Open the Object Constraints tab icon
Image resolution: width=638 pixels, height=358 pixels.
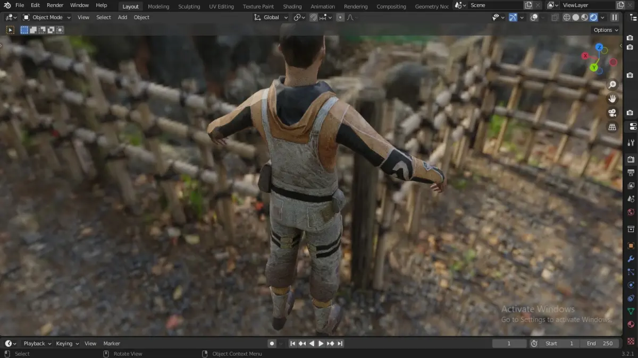[x=631, y=299]
